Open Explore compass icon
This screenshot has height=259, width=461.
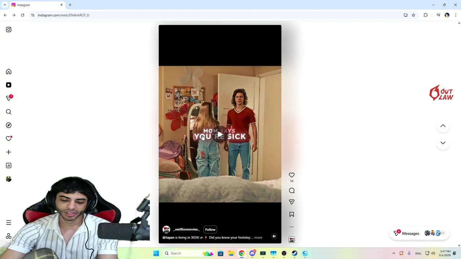point(9,125)
